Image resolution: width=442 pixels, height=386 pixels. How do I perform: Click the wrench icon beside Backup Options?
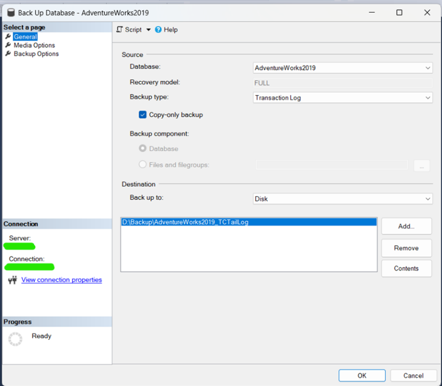coord(8,54)
